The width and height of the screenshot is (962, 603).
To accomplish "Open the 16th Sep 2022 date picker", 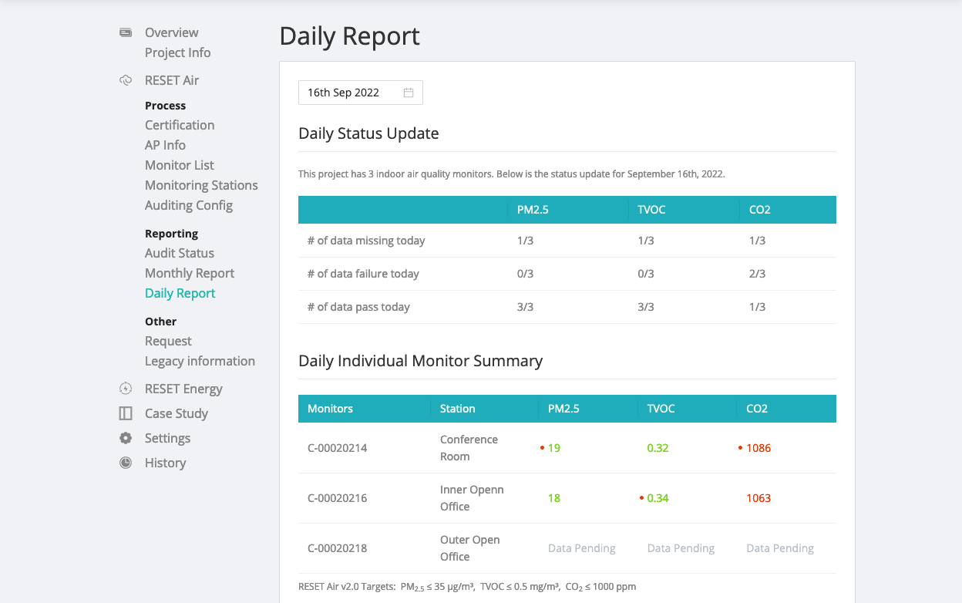I will click(351, 93).
